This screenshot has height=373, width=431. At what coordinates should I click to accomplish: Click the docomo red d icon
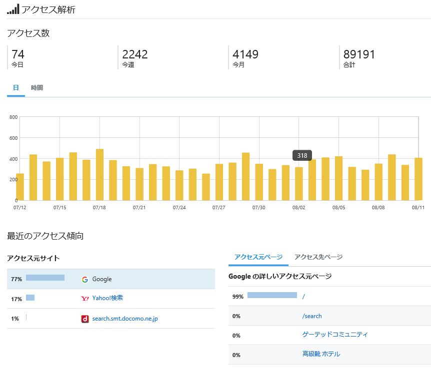pyautogui.click(x=85, y=319)
